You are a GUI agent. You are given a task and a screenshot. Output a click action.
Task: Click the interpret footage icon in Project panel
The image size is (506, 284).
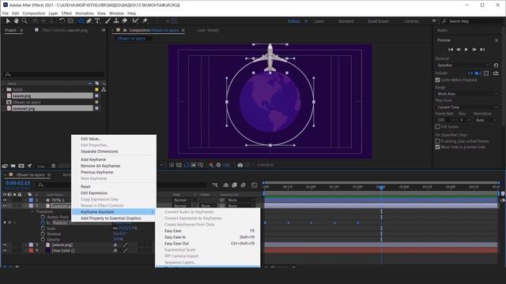[5, 166]
